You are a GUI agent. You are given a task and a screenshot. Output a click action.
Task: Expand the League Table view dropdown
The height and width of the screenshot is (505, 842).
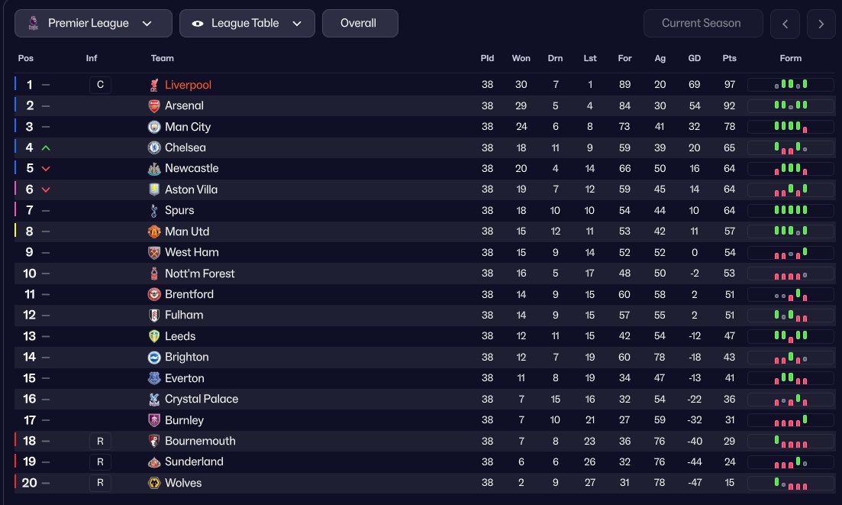click(247, 24)
